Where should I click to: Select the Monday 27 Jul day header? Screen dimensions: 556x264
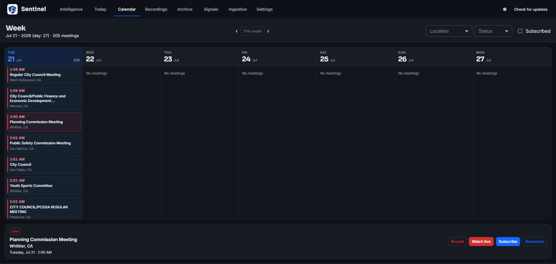click(x=512, y=57)
